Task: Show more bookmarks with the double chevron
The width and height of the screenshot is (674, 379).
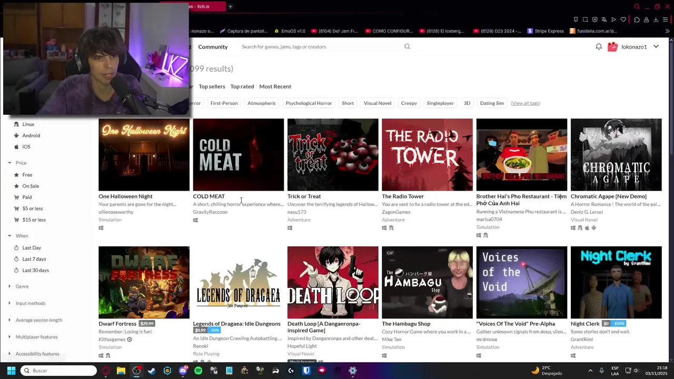Action: pos(668,31)
